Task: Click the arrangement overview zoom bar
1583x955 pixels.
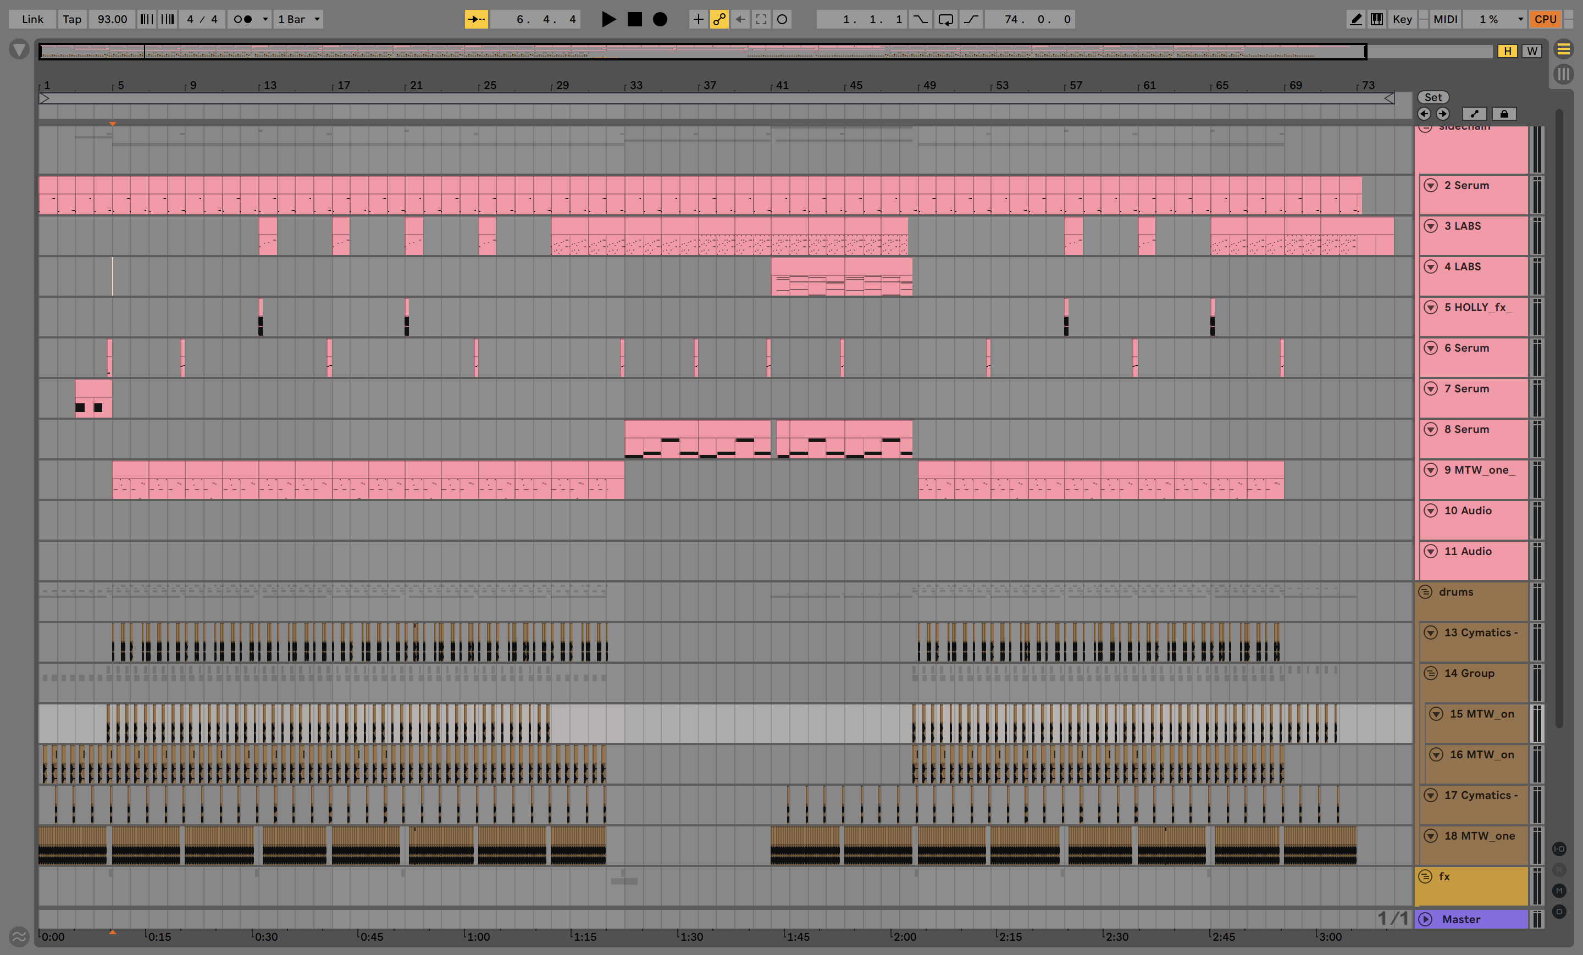Action: point(702,52)
